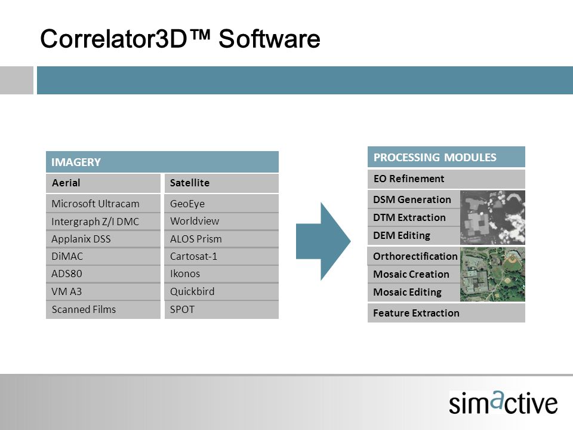
Task: Click the simactive logo
Action: [503, 402]
